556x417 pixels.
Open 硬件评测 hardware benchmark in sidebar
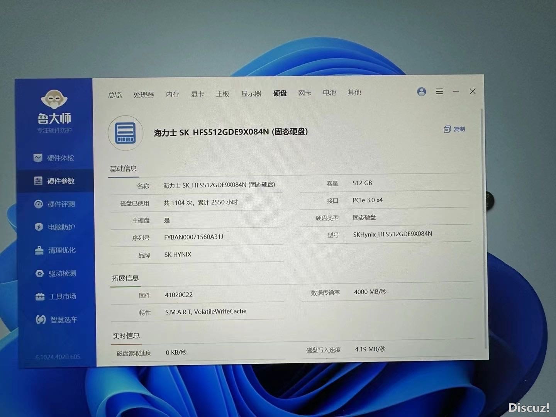[x=54, y=204]
